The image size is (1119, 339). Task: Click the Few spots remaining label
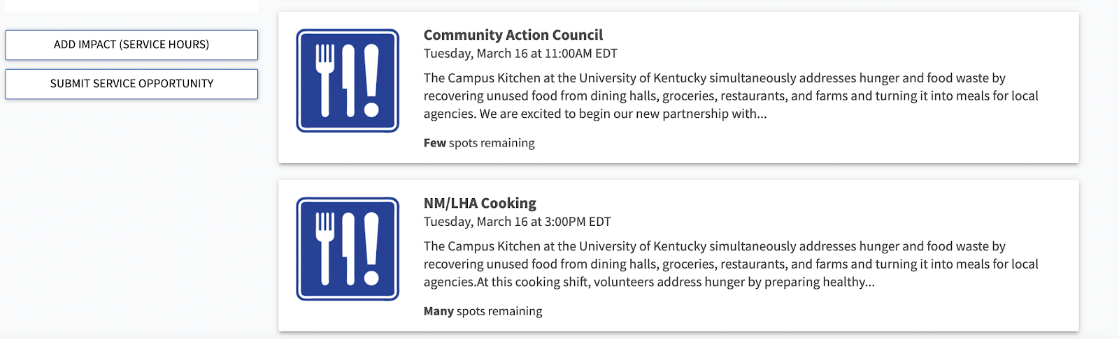pyautogui.click(x=479, y=143)
